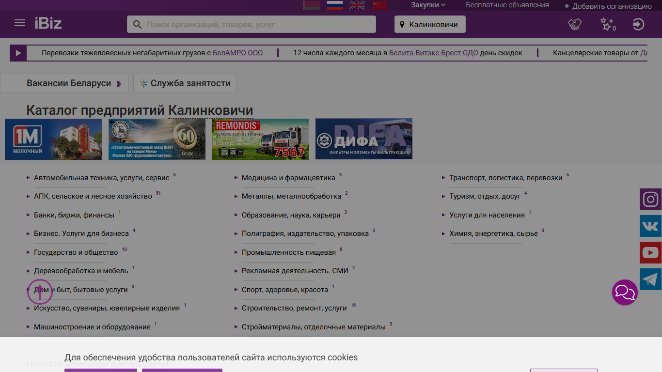
Task: Open Деревообработка и мебель category
Action: (x=81, y=271)
